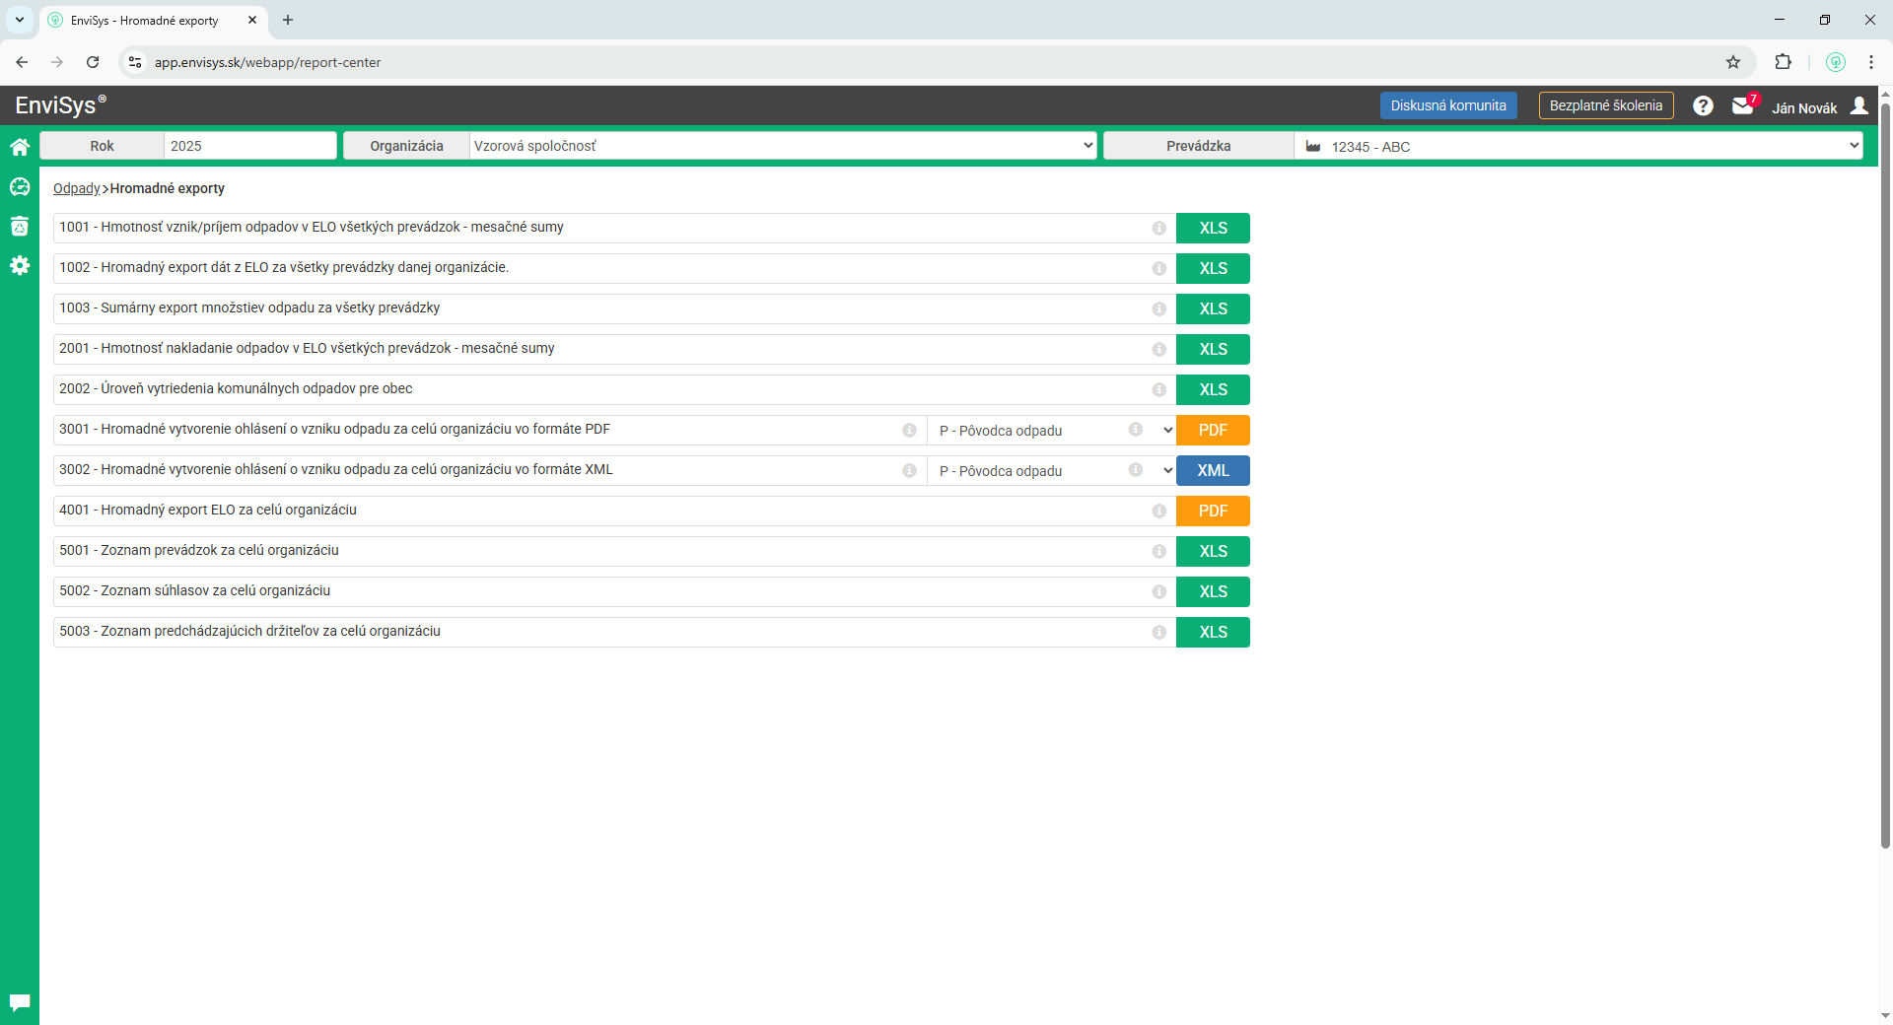
Task: Open the waste recycling bin sidebar icon
Action: pos(20,226)
